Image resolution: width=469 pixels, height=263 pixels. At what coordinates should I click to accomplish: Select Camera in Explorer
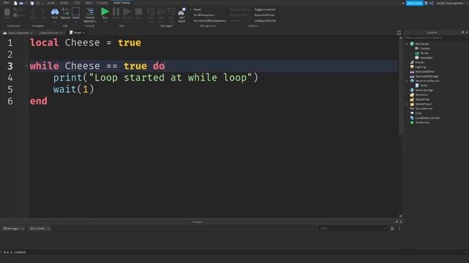pos(425,48)
